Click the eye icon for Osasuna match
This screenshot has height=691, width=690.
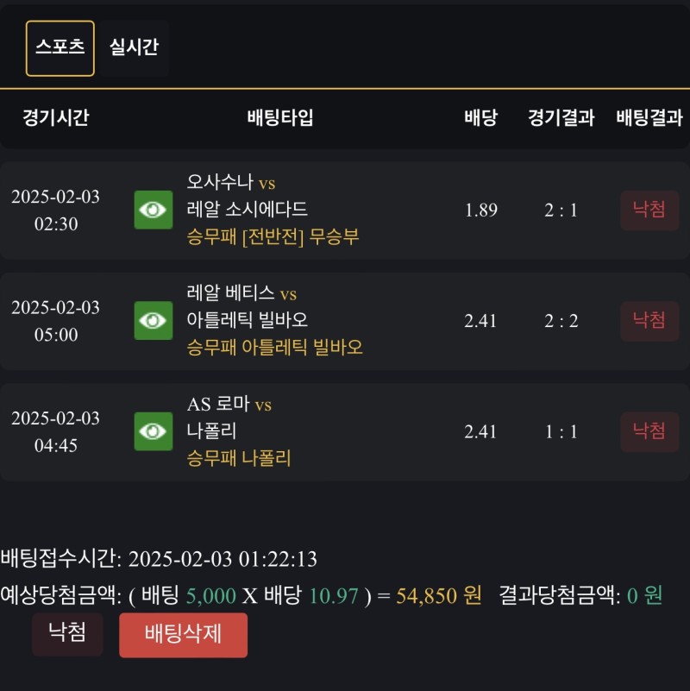(154, 210)
